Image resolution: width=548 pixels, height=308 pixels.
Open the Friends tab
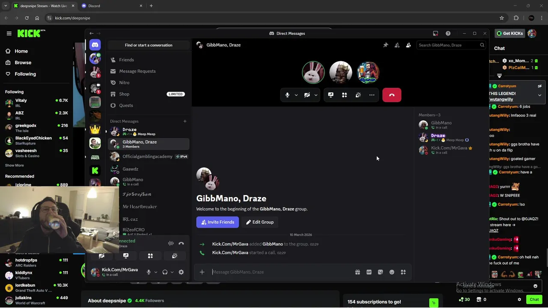149,60
